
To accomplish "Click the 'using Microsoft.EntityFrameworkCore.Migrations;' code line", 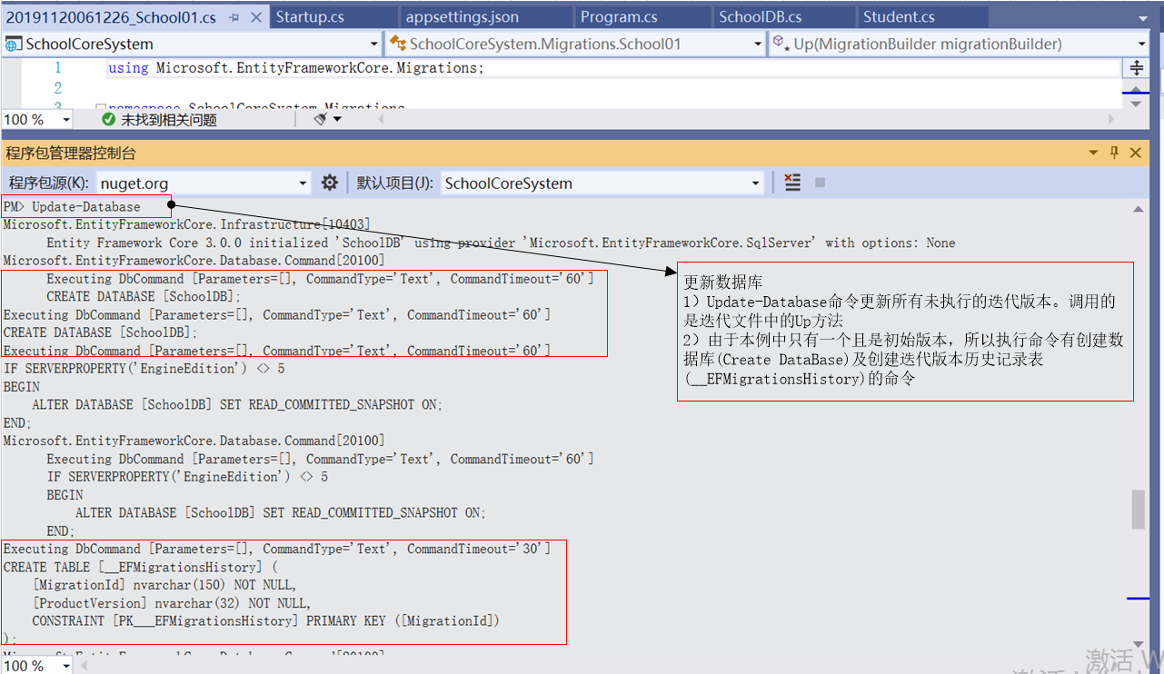I will 296,68.
